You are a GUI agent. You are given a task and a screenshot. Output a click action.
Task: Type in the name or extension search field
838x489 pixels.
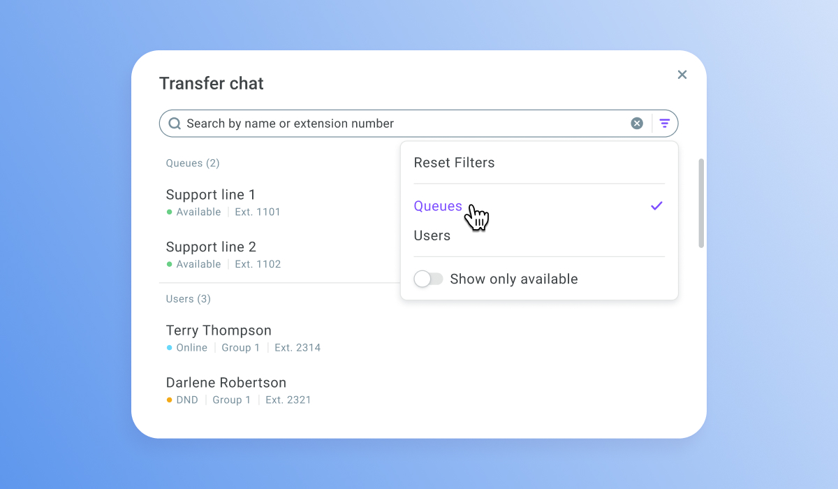click(x=391, y=124)
